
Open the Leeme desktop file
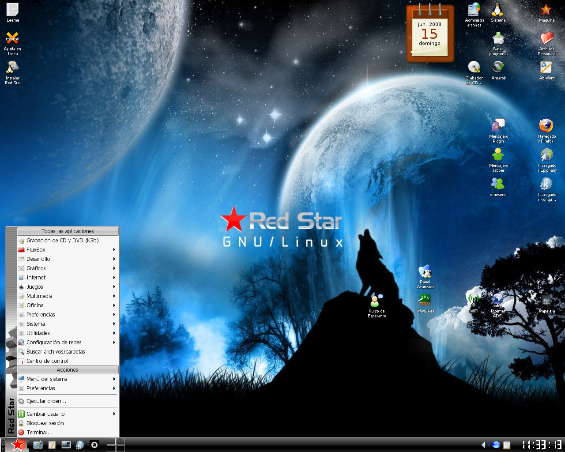tap(12, 12)
